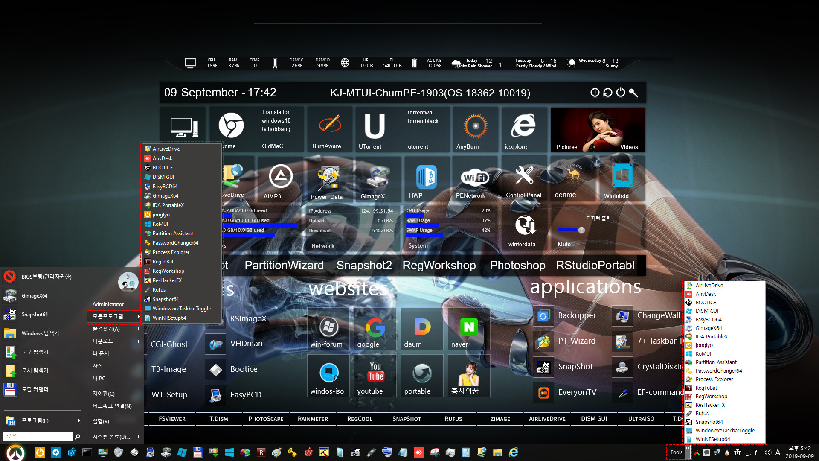Open the UTorrent icon tile
Viewport: 819px width, 461px height.
click(375, 126)
